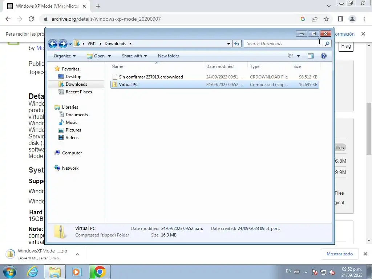
Task: Open the Chrome profile icon
Action: click(352, 19)
